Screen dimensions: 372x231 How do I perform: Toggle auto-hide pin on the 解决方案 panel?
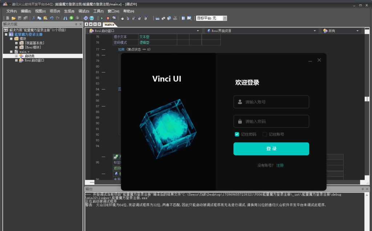tap(77, 24)
